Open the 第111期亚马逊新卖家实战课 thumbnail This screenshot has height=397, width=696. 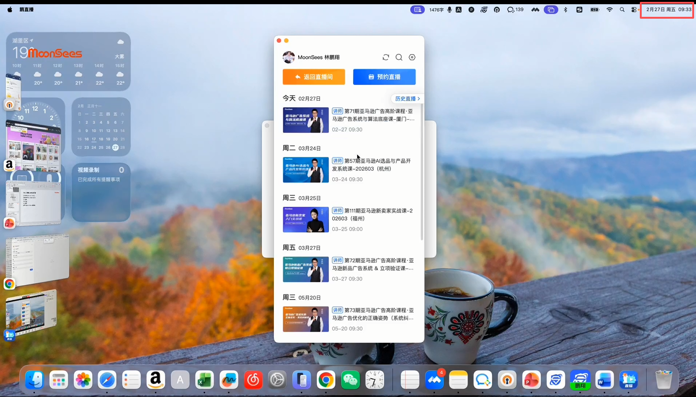(306, 219)
